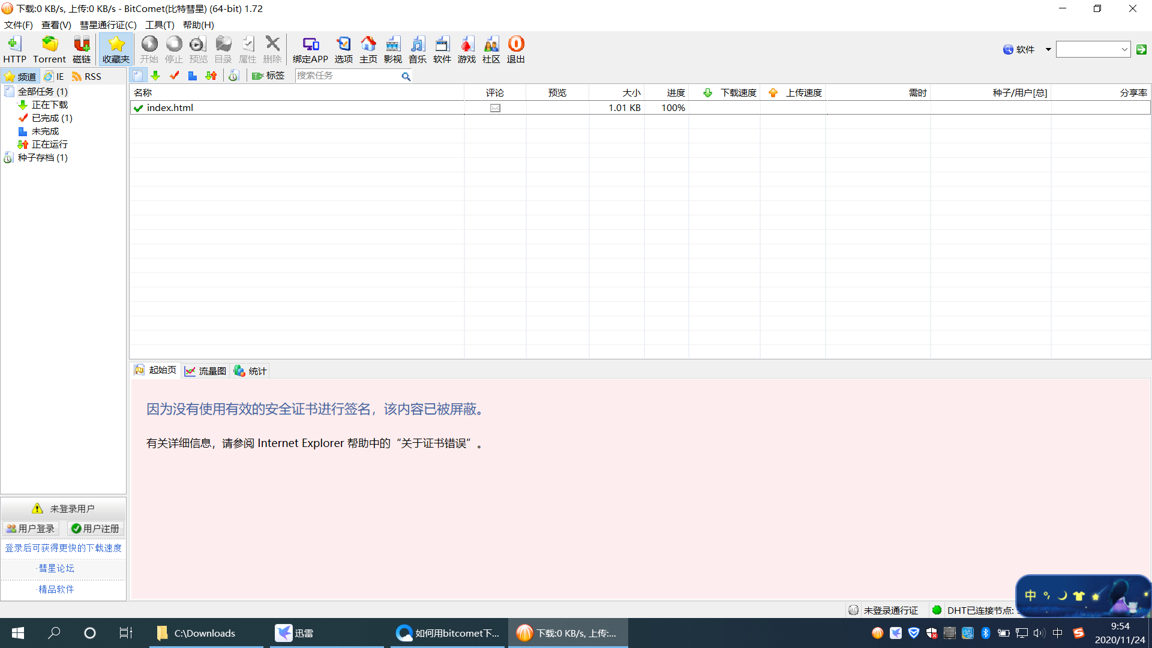Open the Comet Passport (彗星通行证) menu
The height and width of the screenshot is (648, 1152).
pos(108,25)
